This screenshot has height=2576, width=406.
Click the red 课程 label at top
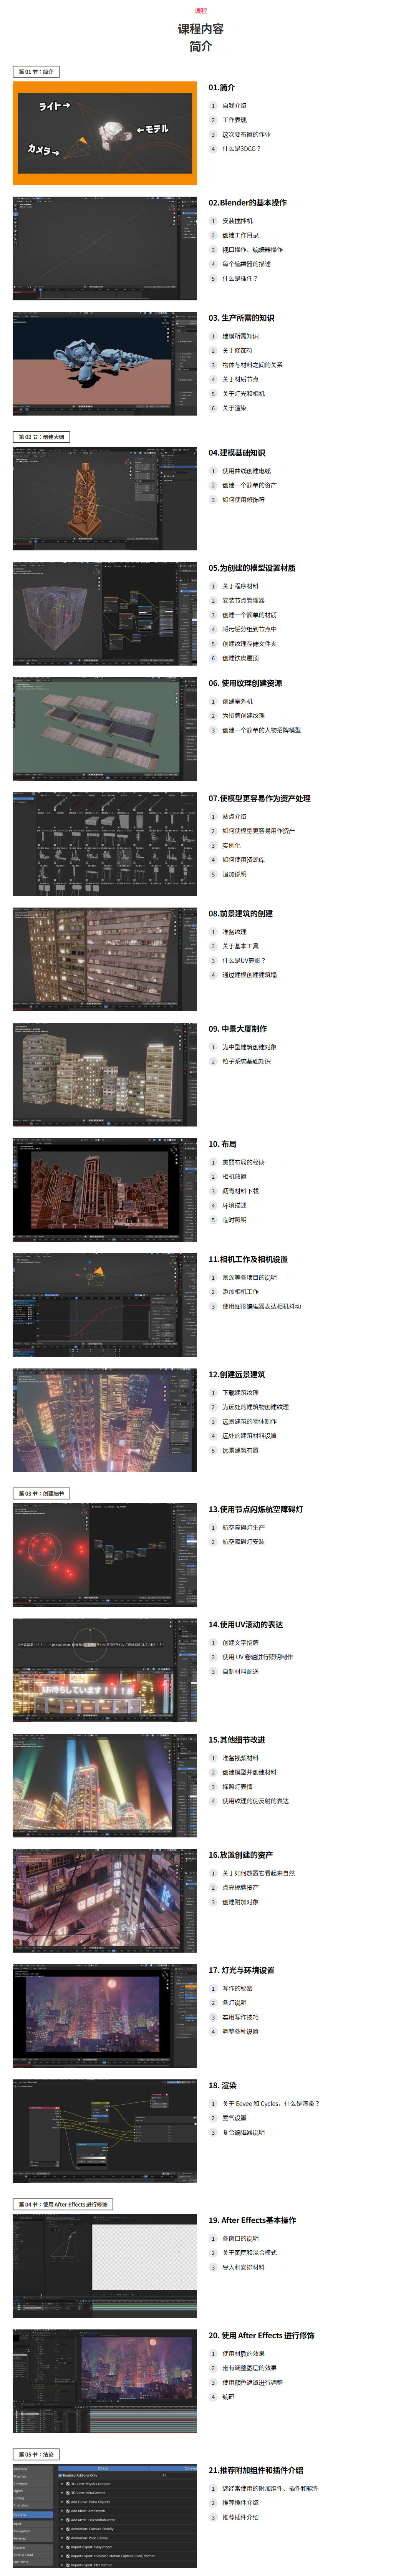coord(201,11)
